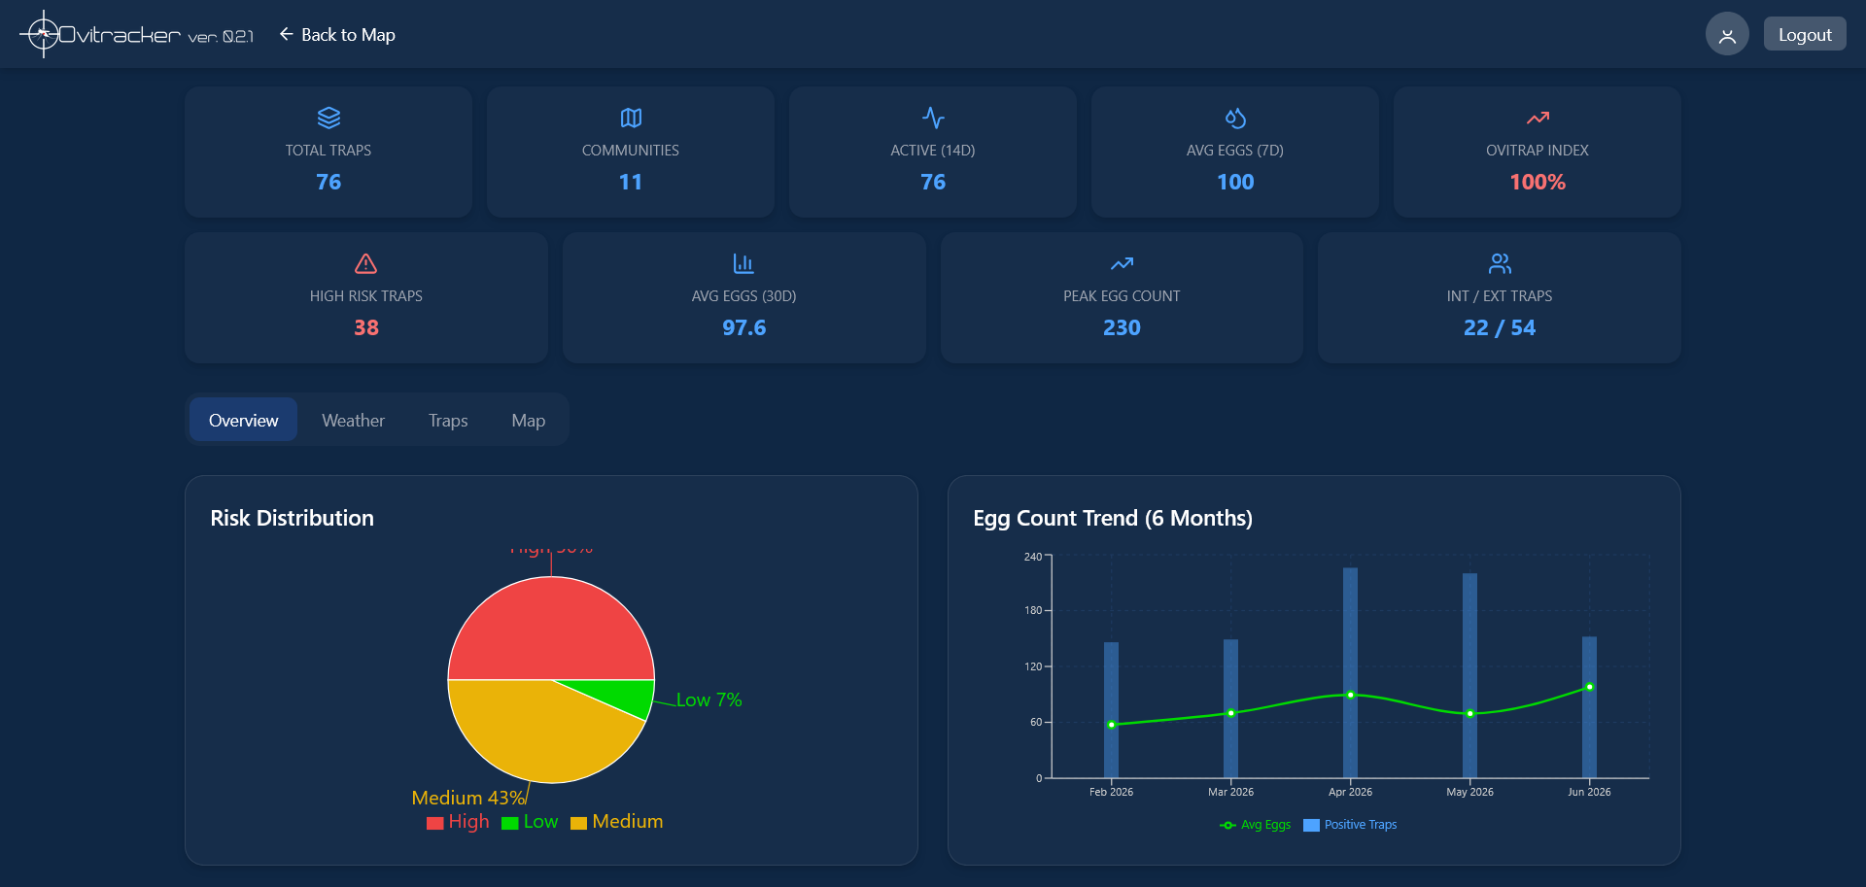Screen dimensions: 1866x887
Task: Click the Active (14D) label
Action: [933, 151]
